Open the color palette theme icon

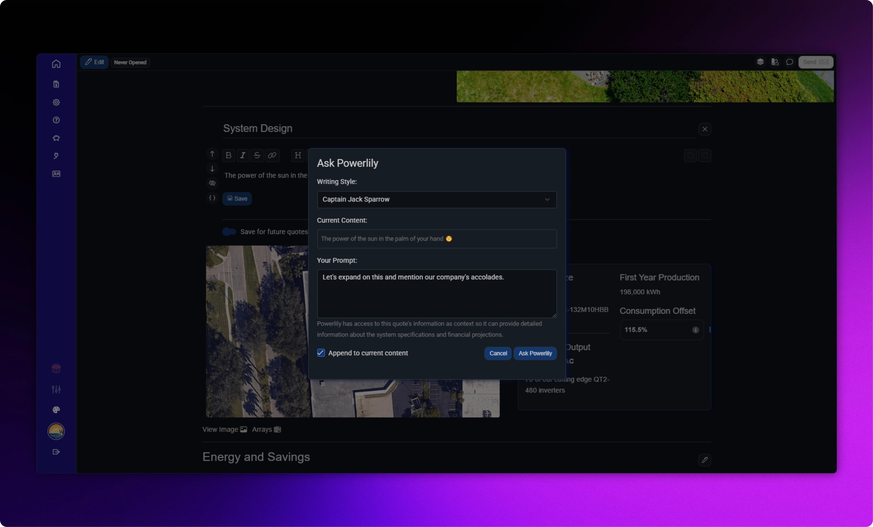[56, 410]
